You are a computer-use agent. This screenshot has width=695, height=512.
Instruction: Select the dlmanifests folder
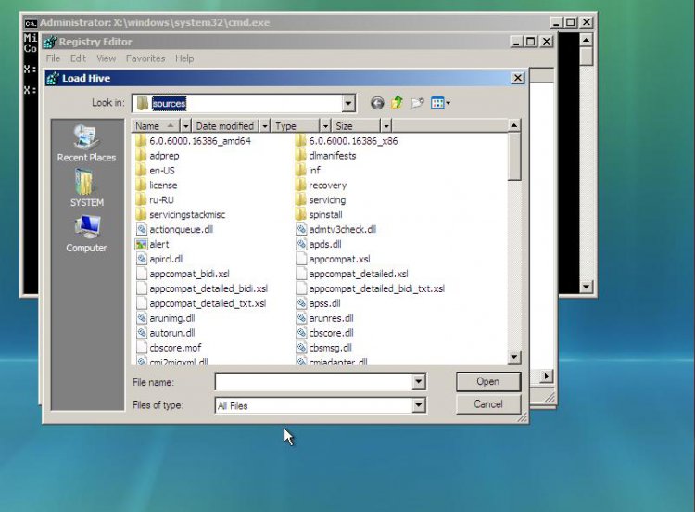click(326, 156)
